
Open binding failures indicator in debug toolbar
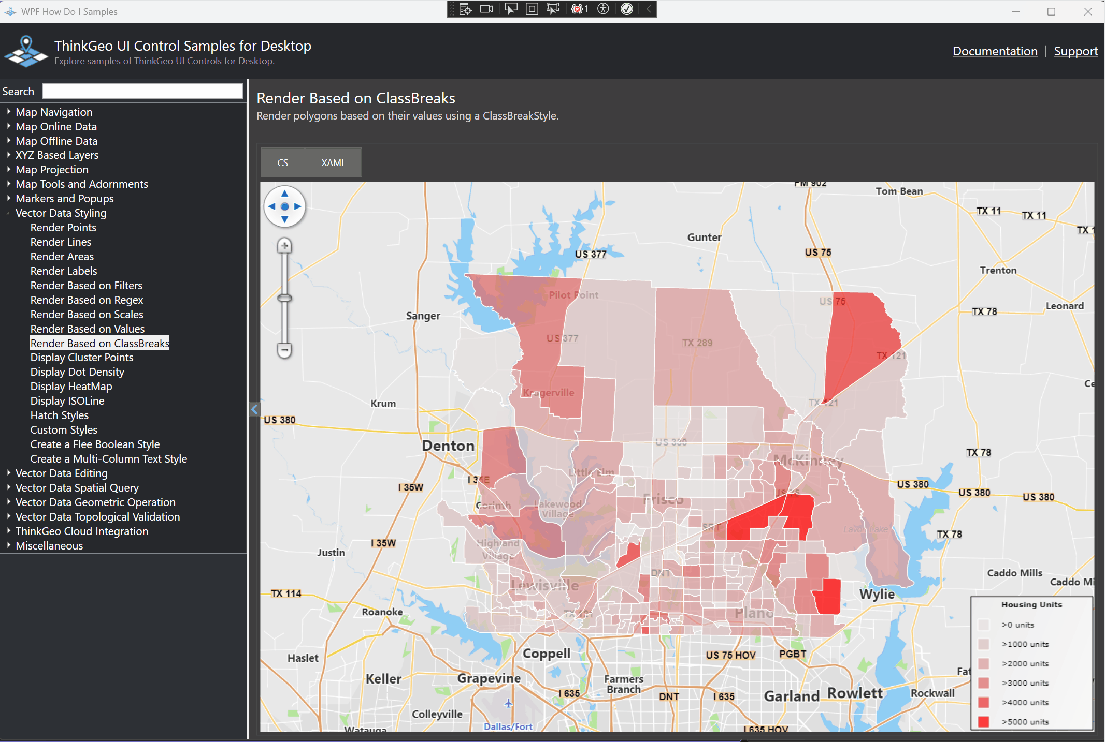coord(579,9)
